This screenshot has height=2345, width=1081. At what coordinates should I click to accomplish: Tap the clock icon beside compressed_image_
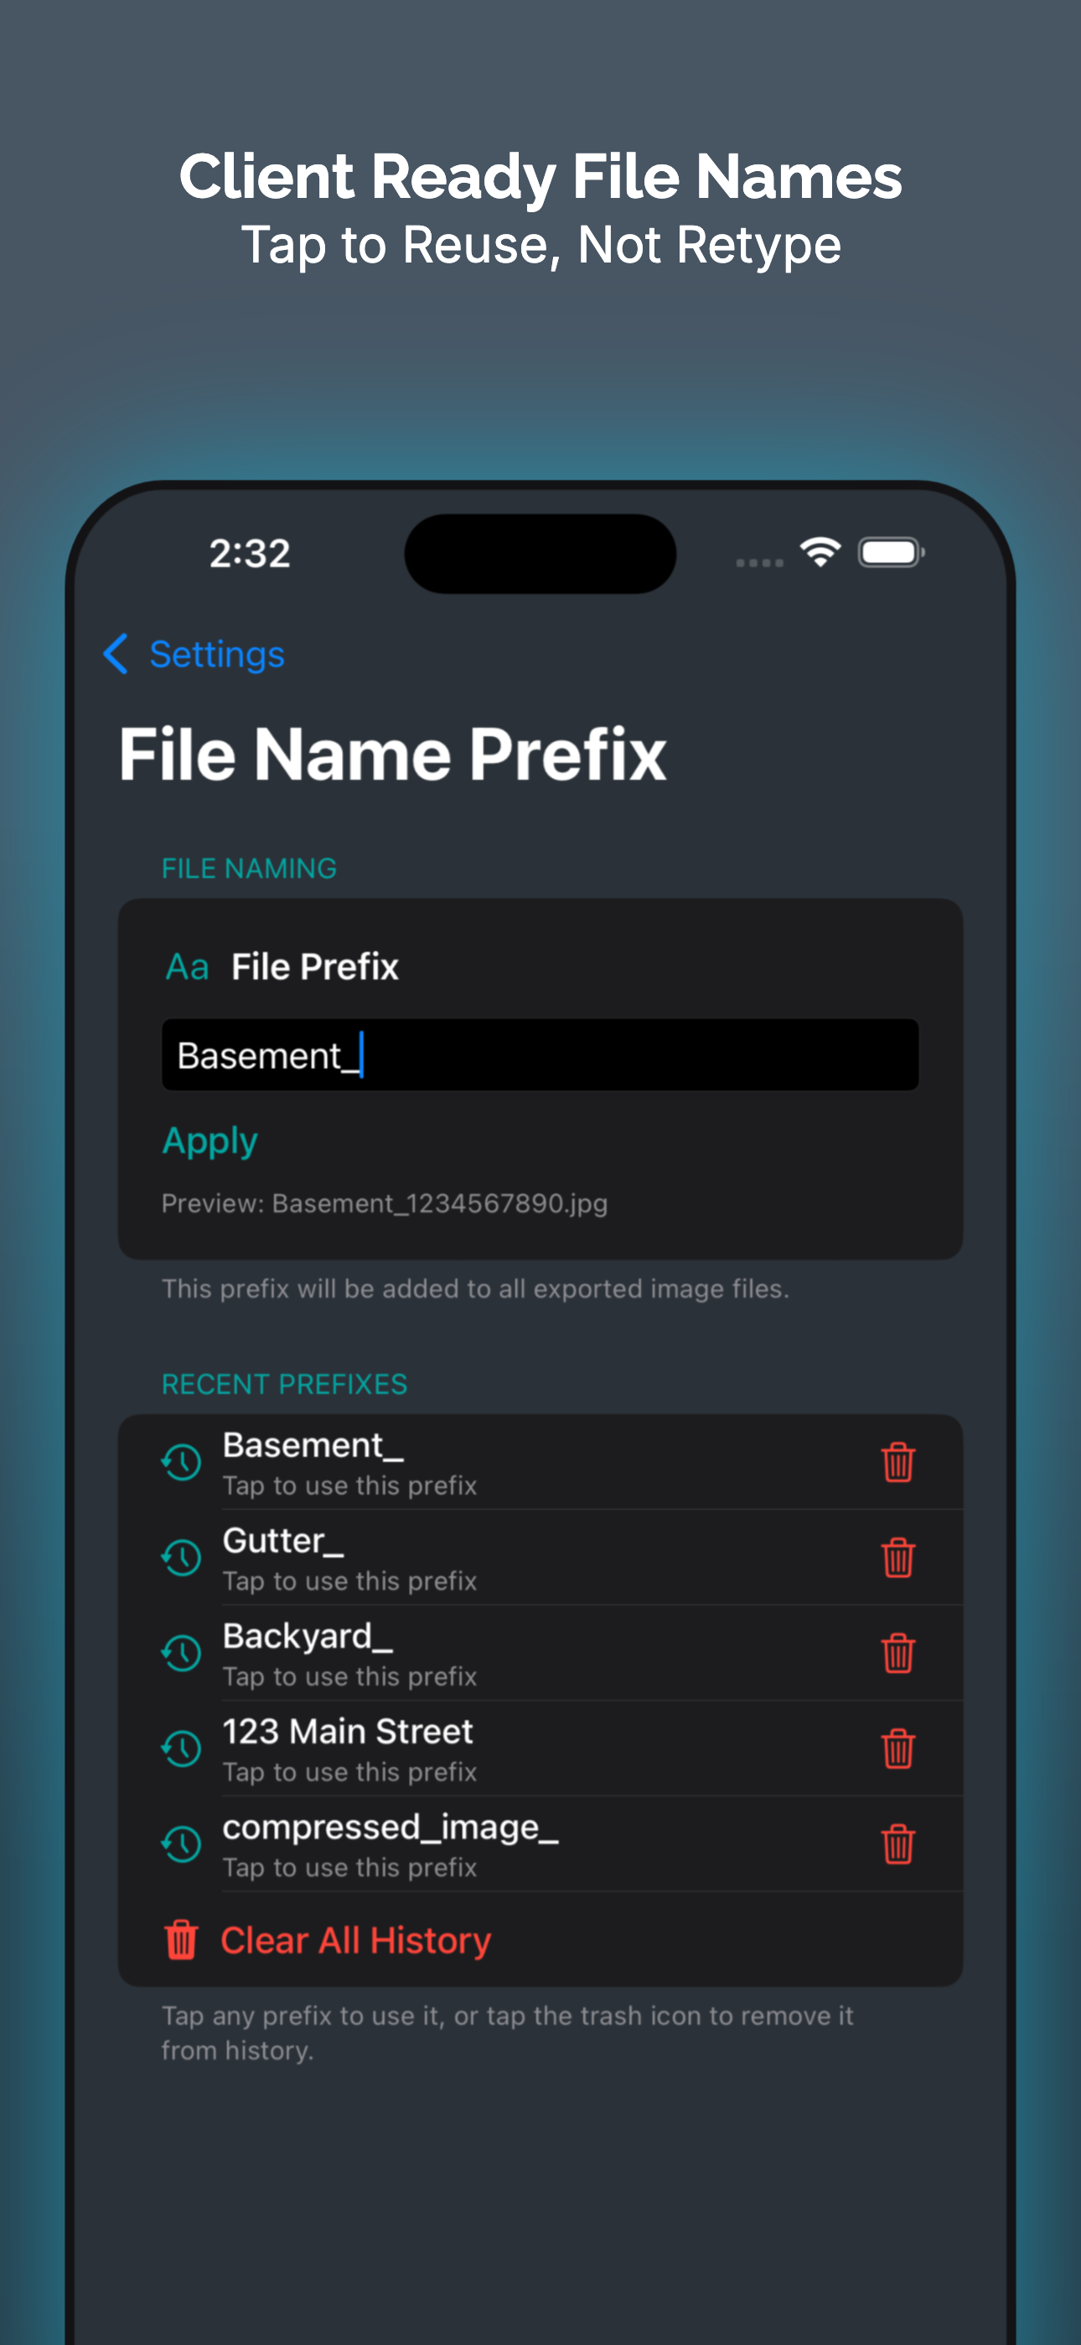click(x=182, y=1845)
